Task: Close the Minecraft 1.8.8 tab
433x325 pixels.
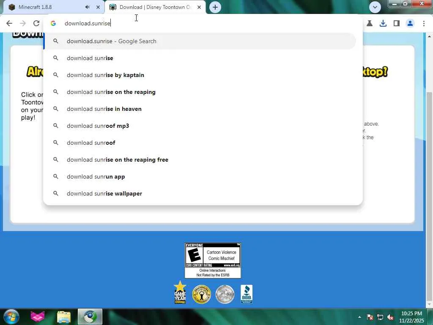Action: coord(98,7)
